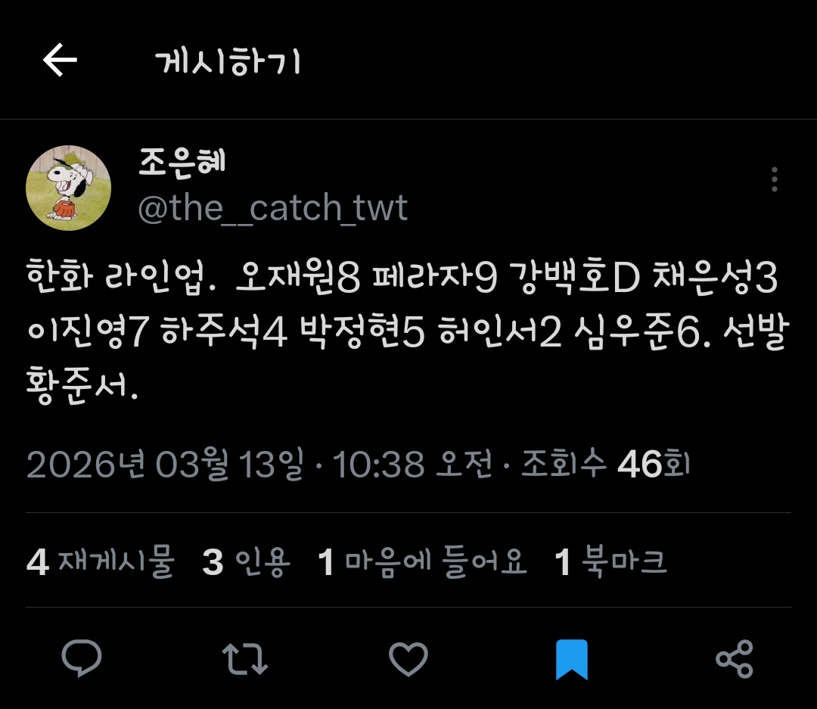Click the 10:38 오전 post time

point(412,463)
